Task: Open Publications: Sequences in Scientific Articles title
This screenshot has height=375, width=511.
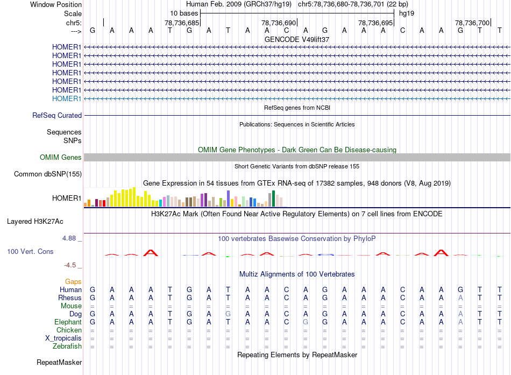Action: [x=297, y=124]
